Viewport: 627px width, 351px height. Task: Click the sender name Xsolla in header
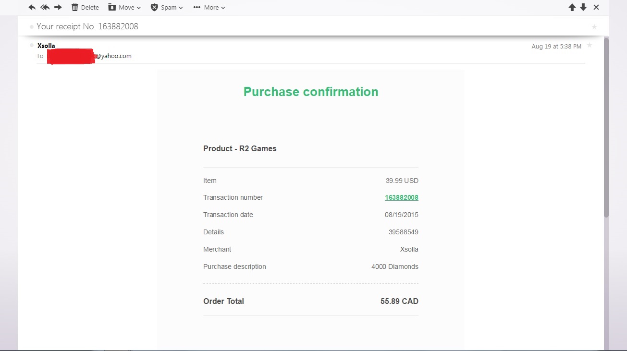pyautogui.click(x=46, y=46)
